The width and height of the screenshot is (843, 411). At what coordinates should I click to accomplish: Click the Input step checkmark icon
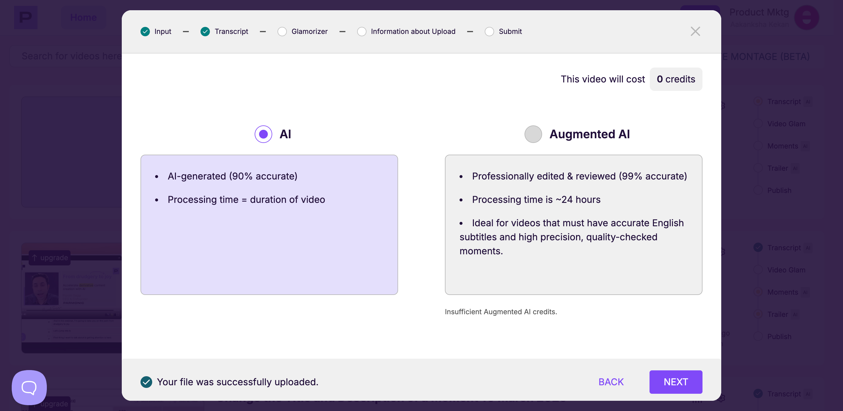coord(145,31)
